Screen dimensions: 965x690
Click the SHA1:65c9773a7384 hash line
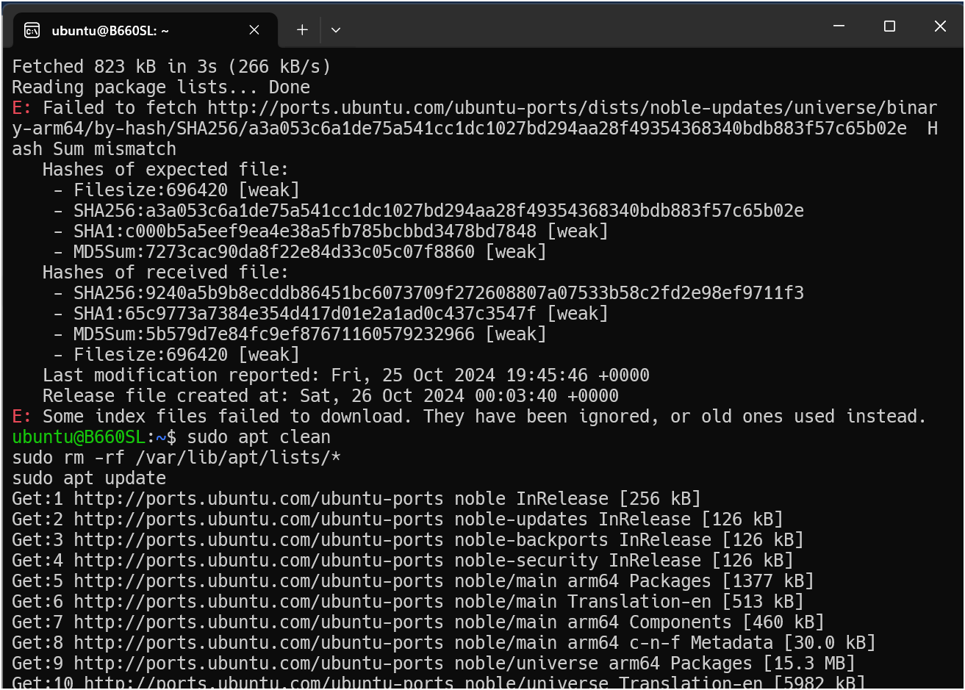pyautogui.click(x=331, y=314)
